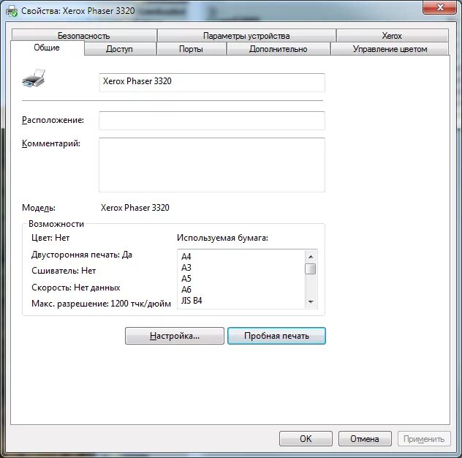Click the Используемая бумага label

(x=222, y=238)
